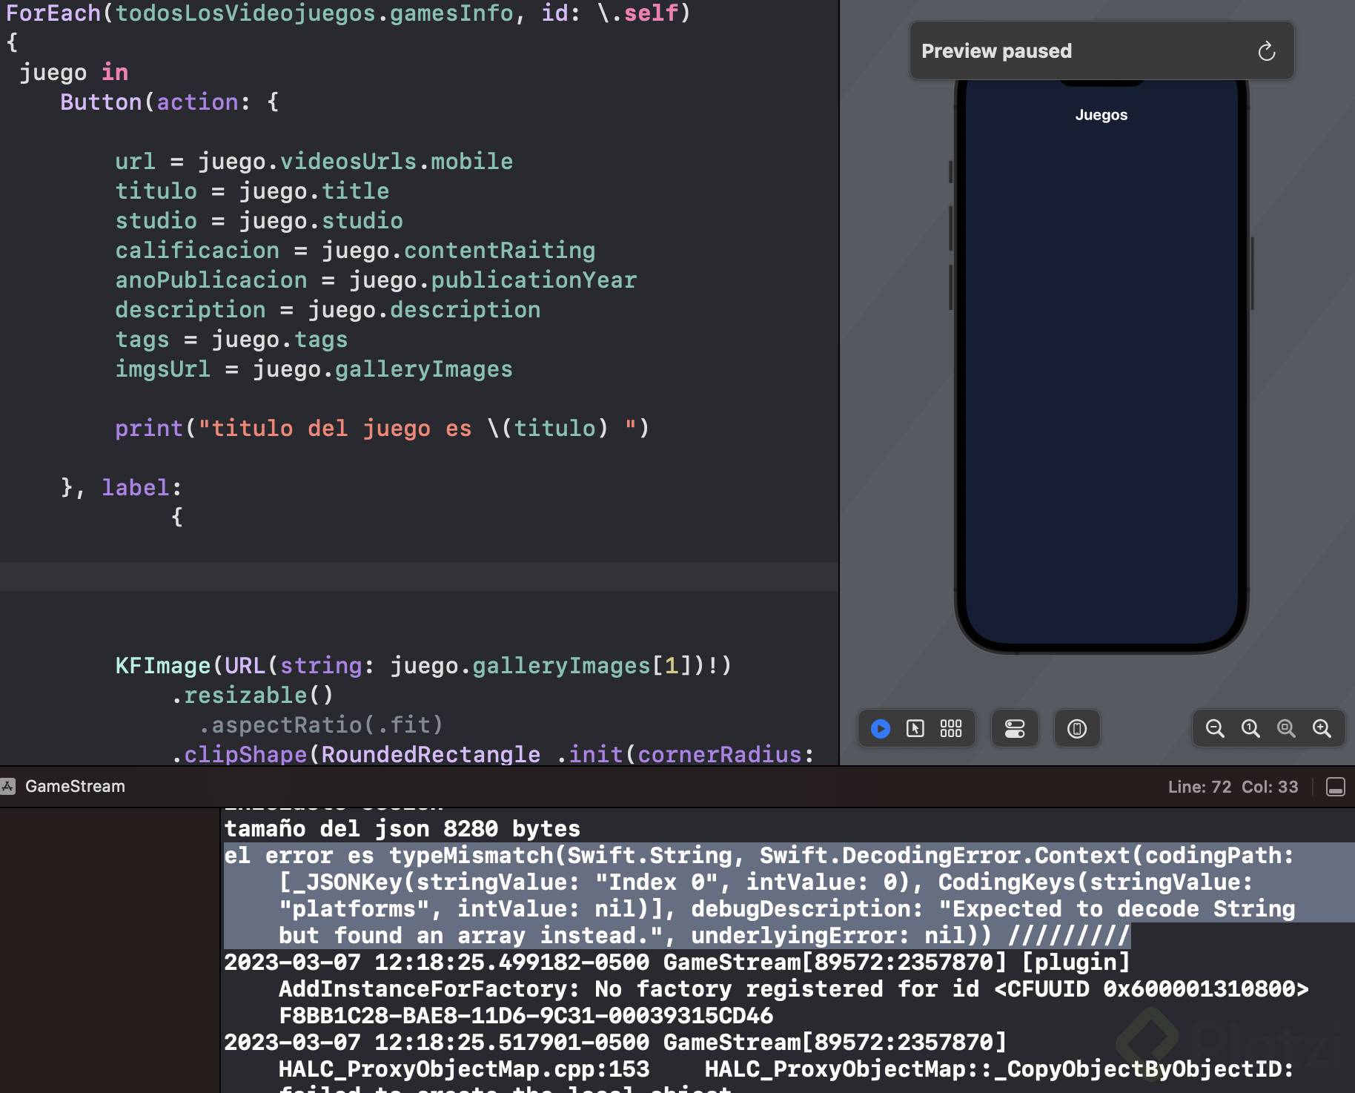This screenshot has width=1355, height=1093.
Task: Switch to Selectable preview mode
Action: pos(915,729)
